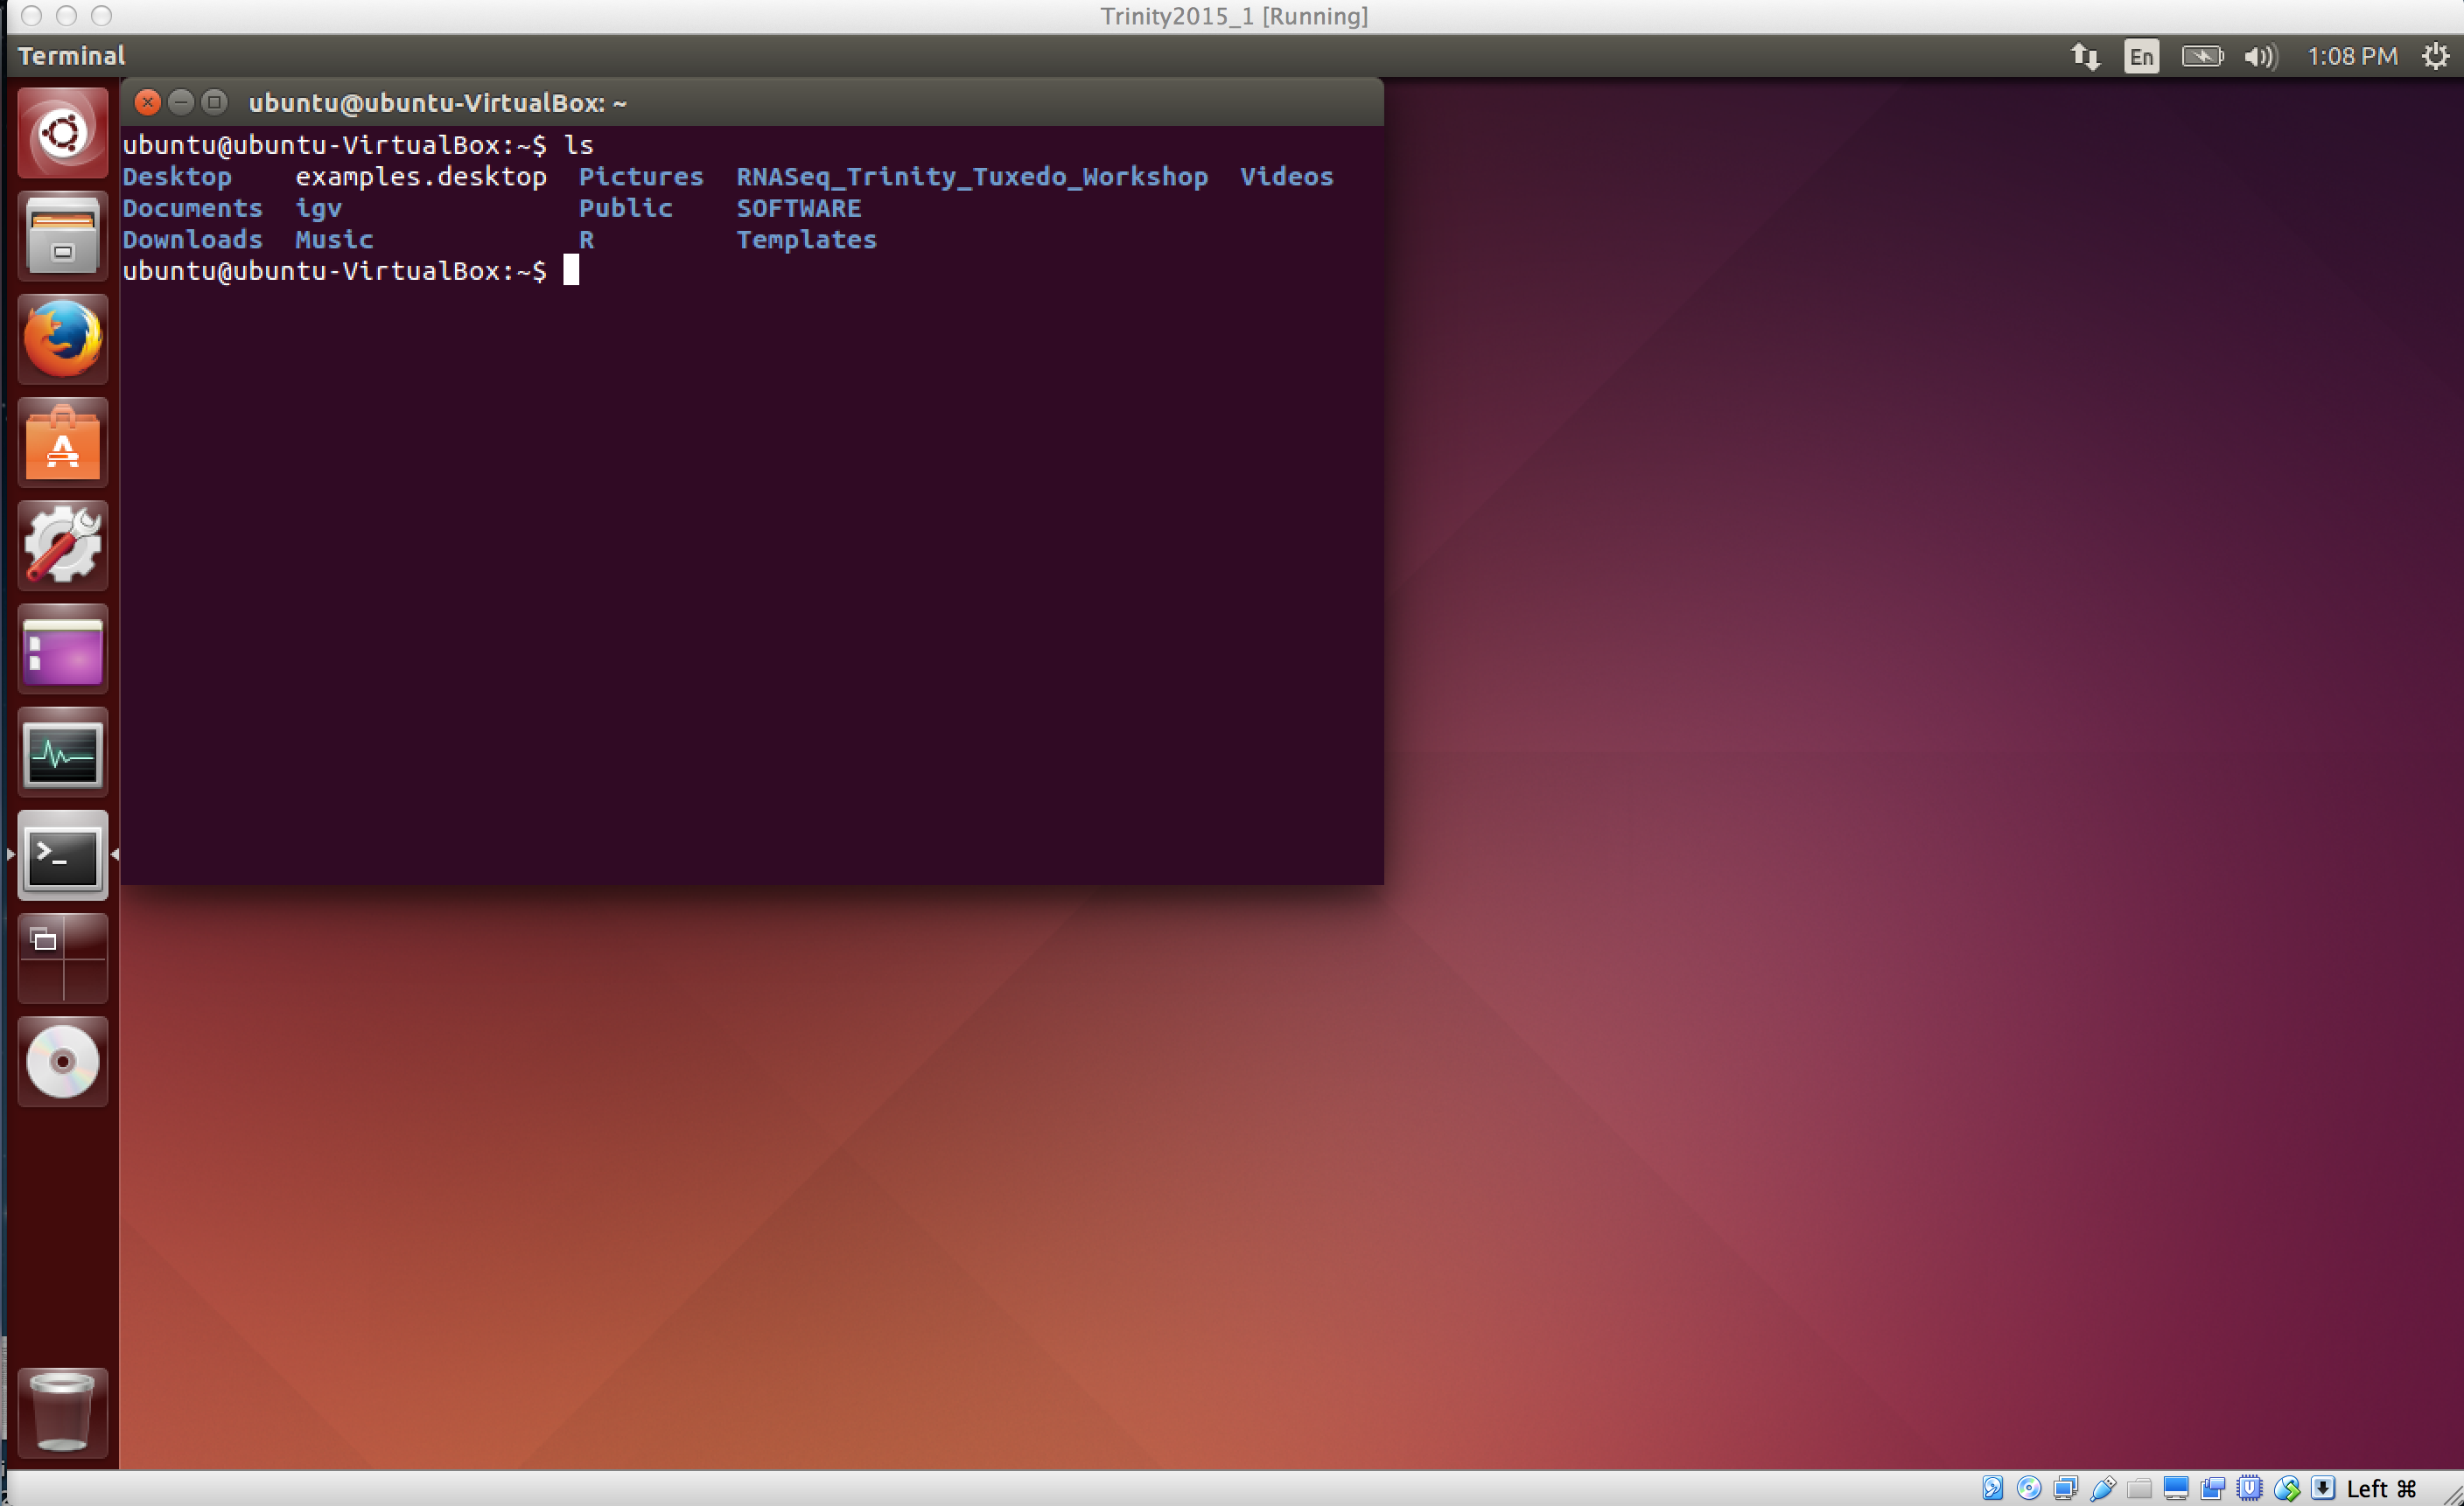
Task: Open the Workspace Switcher in launcher
Action: 62,959
